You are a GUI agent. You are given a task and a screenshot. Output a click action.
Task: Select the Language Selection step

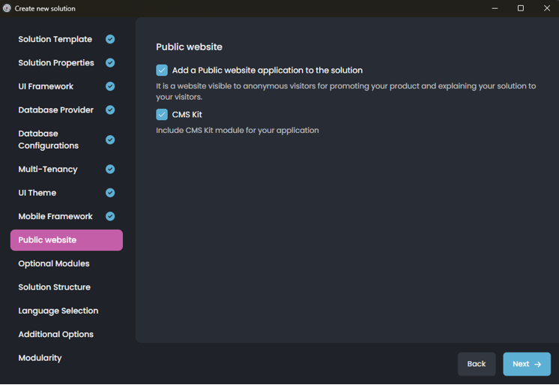pos(58,311)
